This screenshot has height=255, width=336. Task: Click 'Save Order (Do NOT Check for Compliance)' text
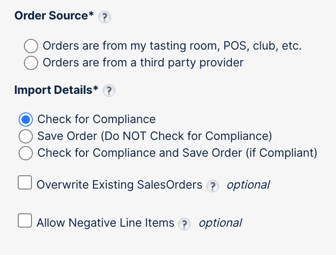[155, 136]
